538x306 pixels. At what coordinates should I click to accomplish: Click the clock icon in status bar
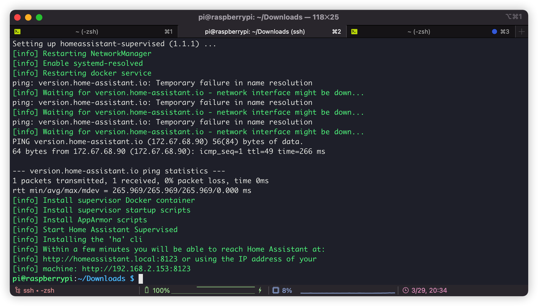(405, 290)
